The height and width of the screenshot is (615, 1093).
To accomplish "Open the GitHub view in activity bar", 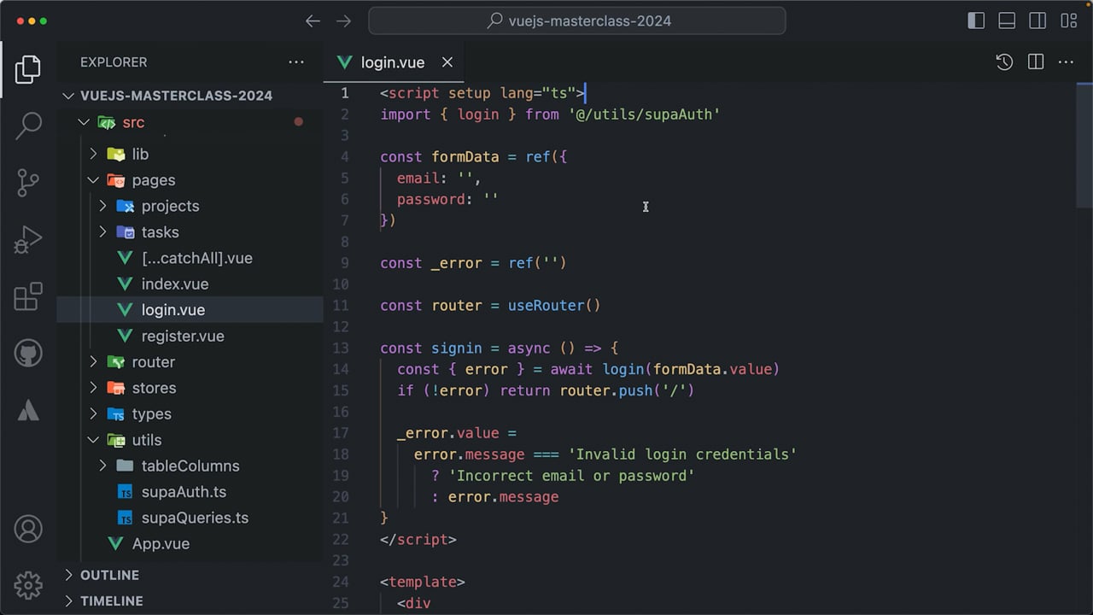I will click(28, 353).
